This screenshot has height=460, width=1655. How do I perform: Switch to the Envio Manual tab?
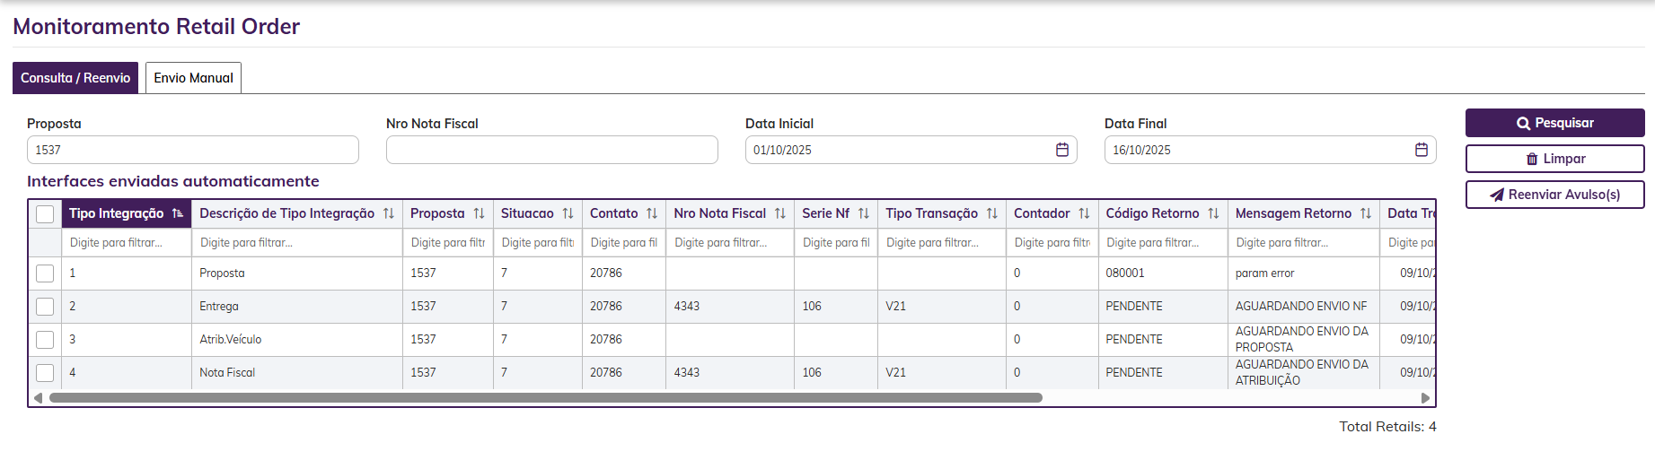(x=193, y=78)
